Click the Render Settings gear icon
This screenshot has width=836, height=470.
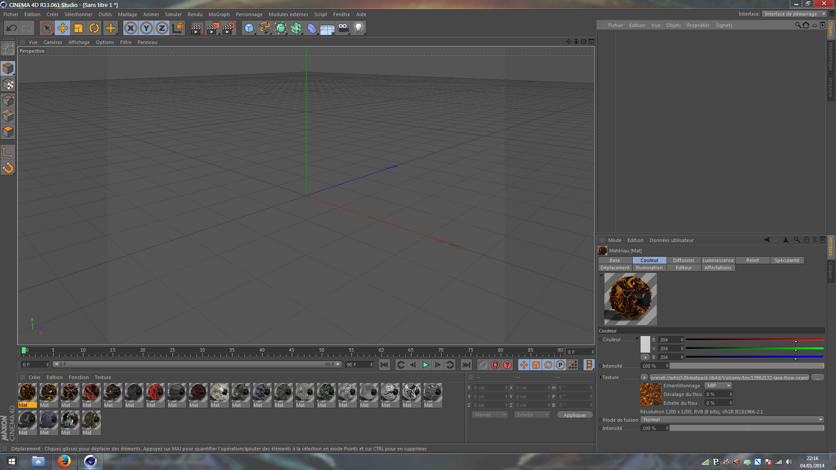(x=229, y=28)
